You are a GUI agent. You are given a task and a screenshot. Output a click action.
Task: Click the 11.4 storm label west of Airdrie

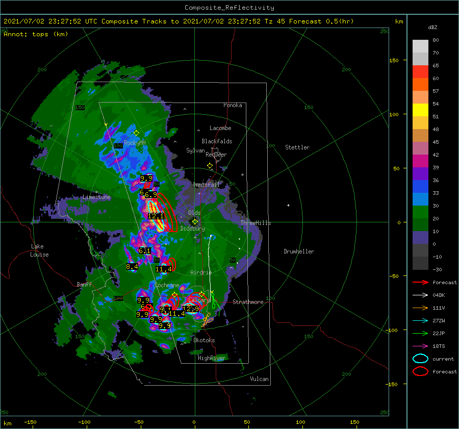click(164, 269)
